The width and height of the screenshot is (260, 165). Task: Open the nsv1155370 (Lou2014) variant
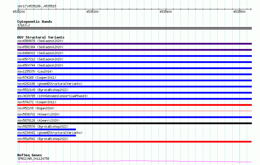tap(35, 71)
